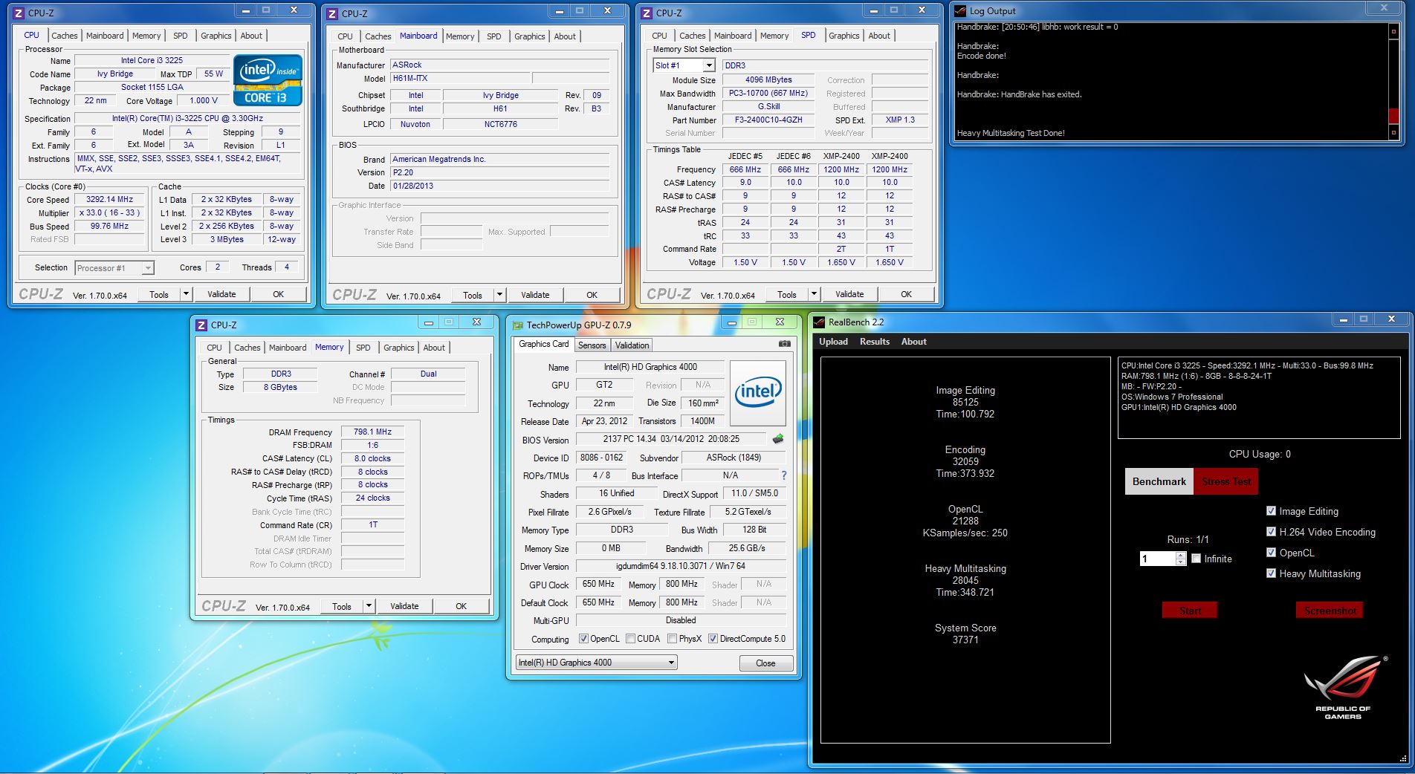Expand Tools dropdown arrow in Memory window
This screenshot has height=774, width=1415.
coord(369,606)
